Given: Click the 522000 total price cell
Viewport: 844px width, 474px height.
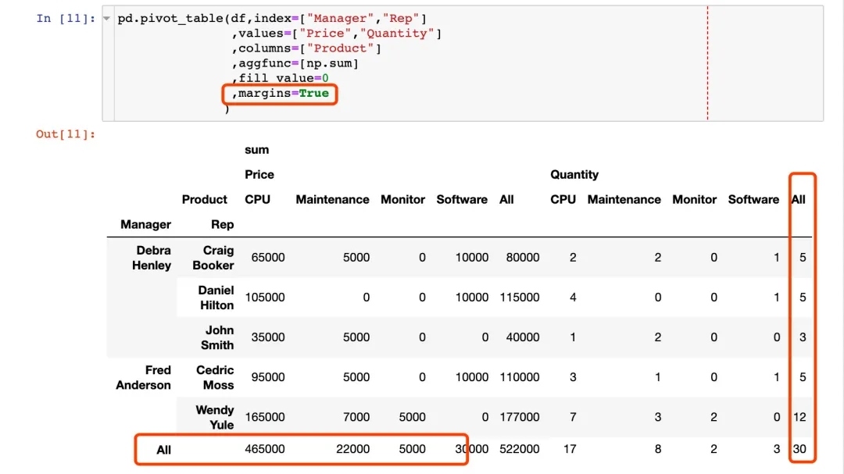Looking at the screenshot, I should tap(519, 450).
